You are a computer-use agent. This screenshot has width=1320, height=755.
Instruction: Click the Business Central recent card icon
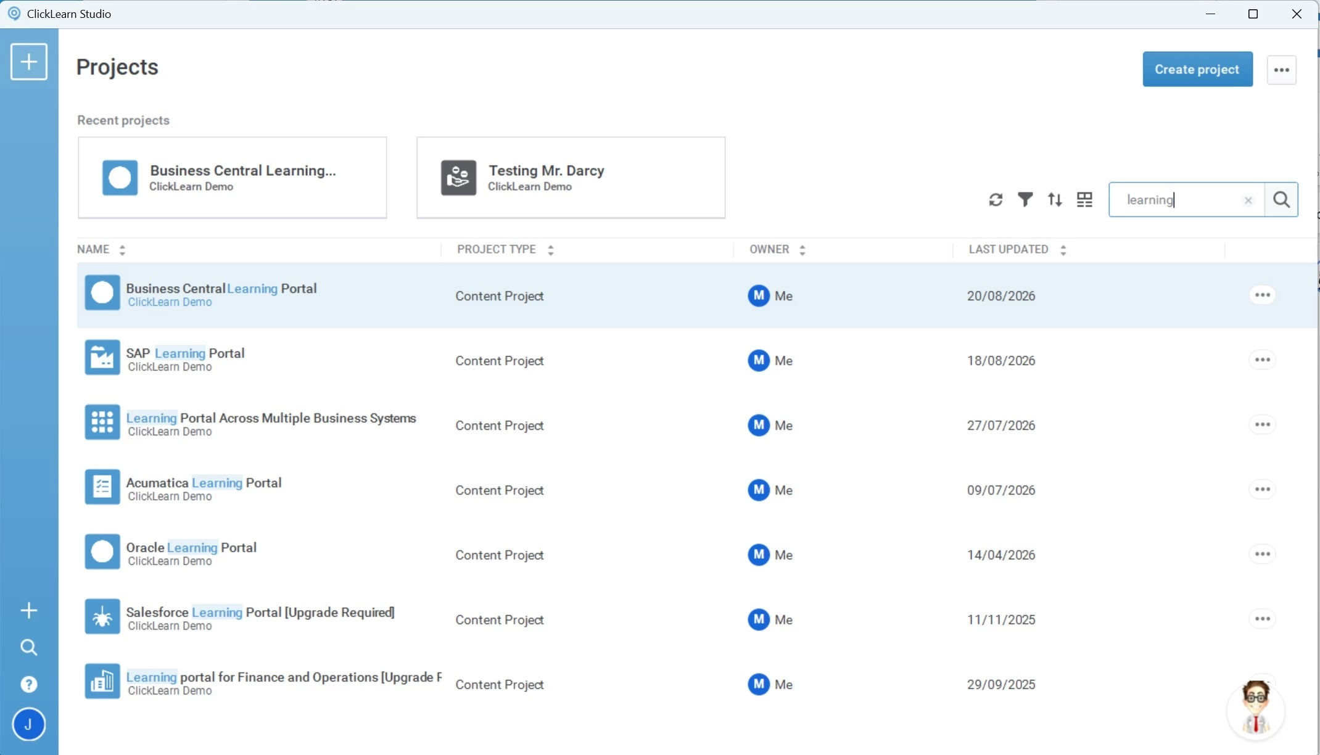tap(120, 178)
